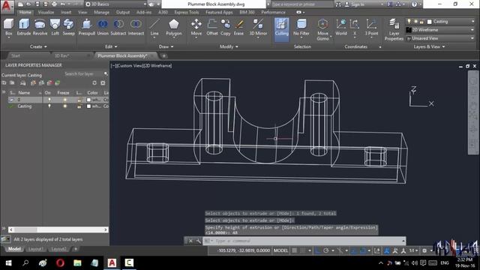Toggle Freeze sun for Casting layer
This screenshot has width=480, height=270.
pos(64,106)
